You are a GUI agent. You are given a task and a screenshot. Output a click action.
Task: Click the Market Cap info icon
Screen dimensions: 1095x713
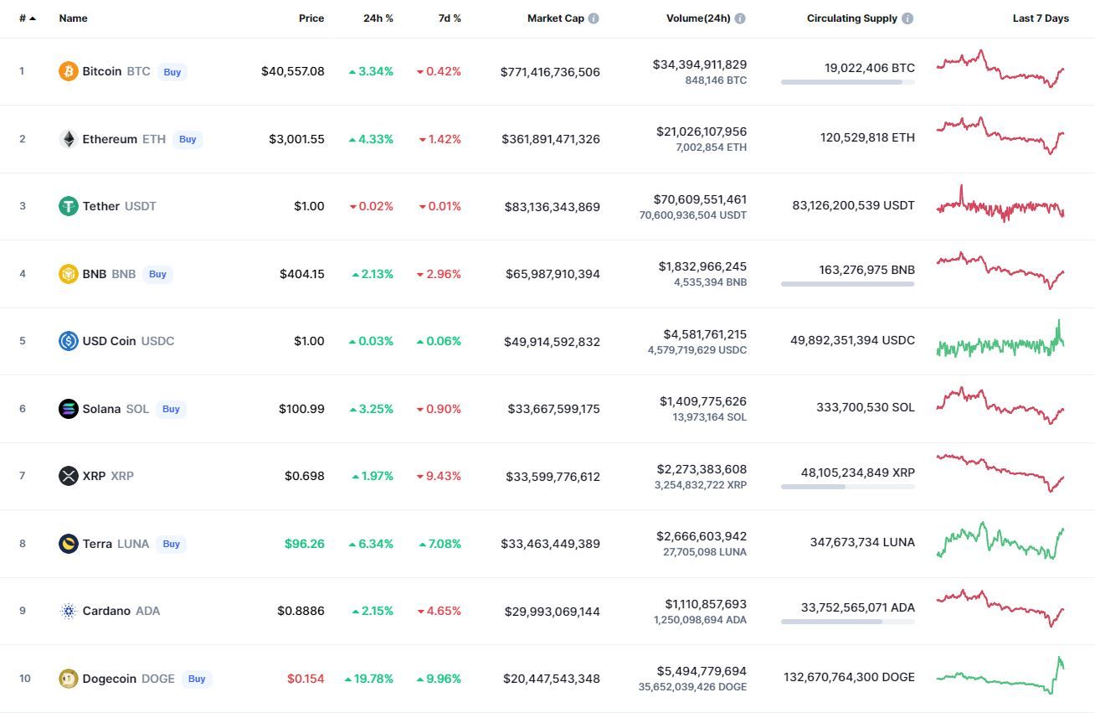click(594, 18)
